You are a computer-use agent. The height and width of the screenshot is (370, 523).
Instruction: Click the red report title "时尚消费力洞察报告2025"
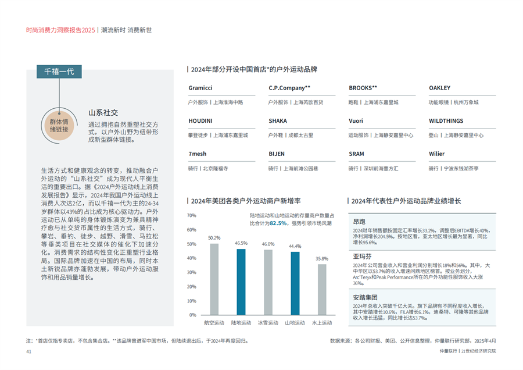pyautogui.click(x=60, y=30)
